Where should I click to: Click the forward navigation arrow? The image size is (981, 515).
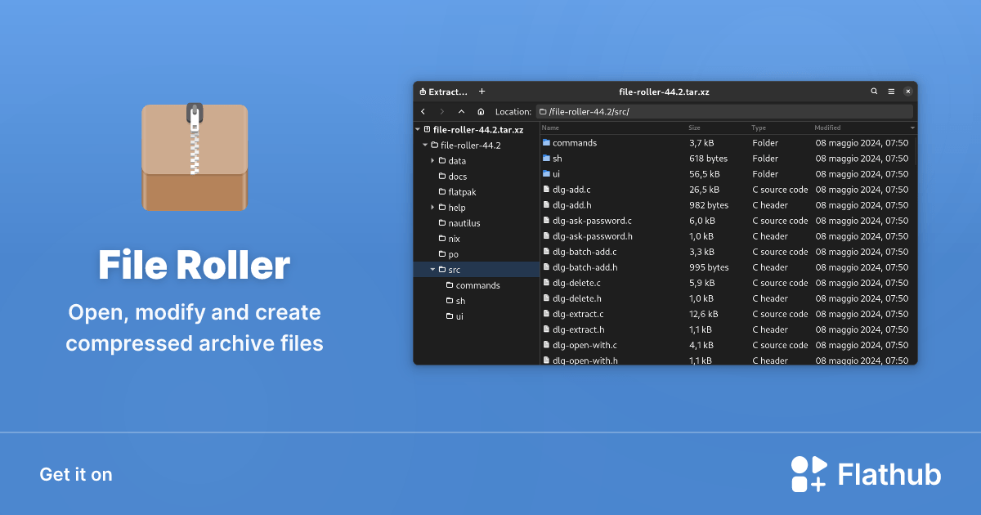pyautogui.click(x=442, y=111)
